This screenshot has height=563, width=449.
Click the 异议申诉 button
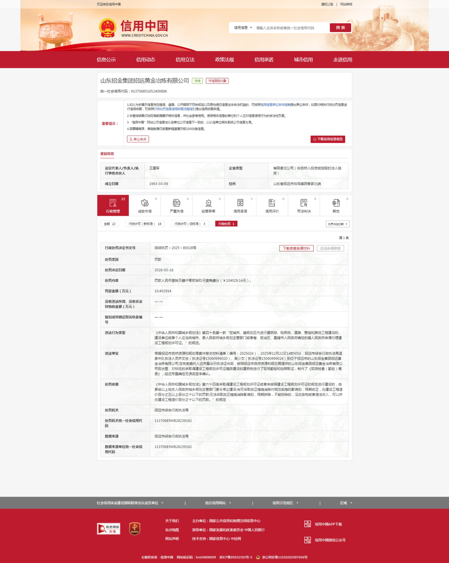[x=138, y=139]
